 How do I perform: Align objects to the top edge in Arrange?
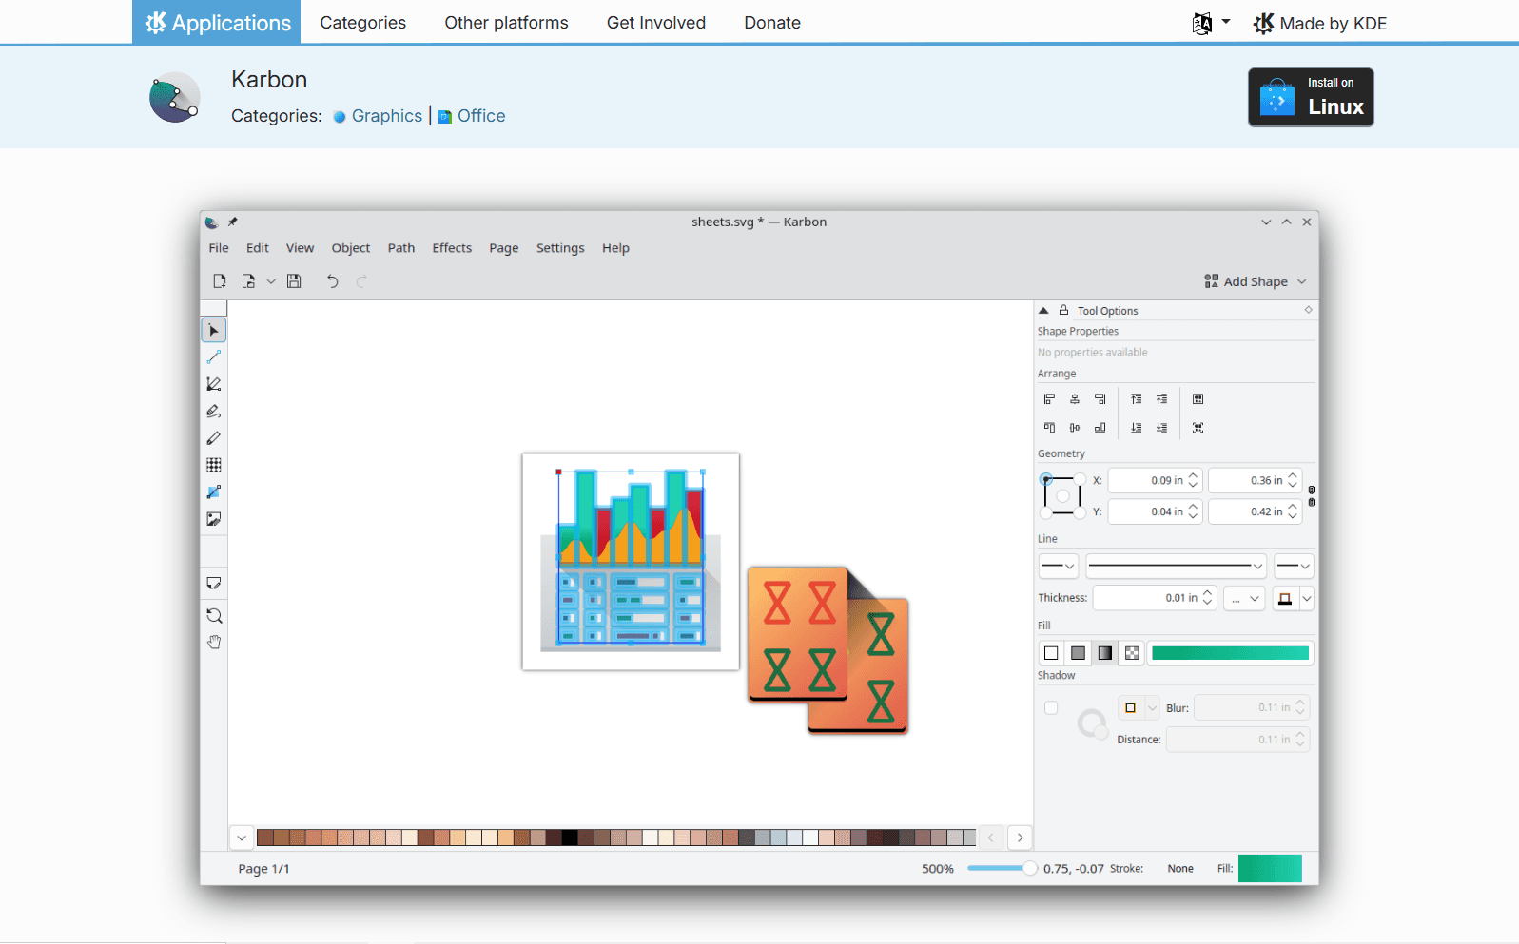tap(1049, 428)
